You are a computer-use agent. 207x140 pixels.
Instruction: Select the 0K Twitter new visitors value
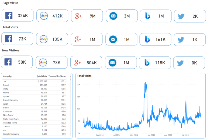coord(194,63)
